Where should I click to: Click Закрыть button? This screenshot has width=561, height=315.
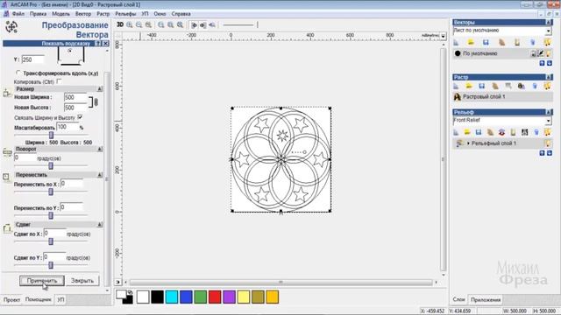point(82,281)
